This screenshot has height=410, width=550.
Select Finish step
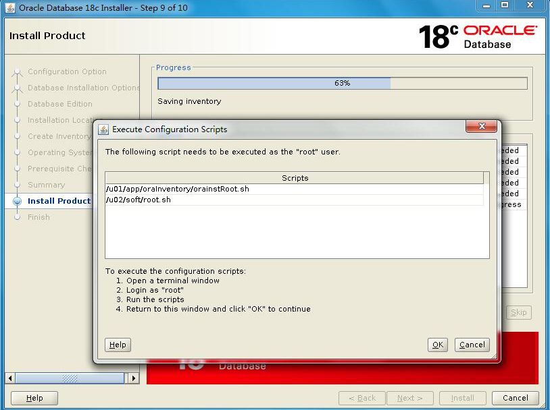click(x=39, y=217)
